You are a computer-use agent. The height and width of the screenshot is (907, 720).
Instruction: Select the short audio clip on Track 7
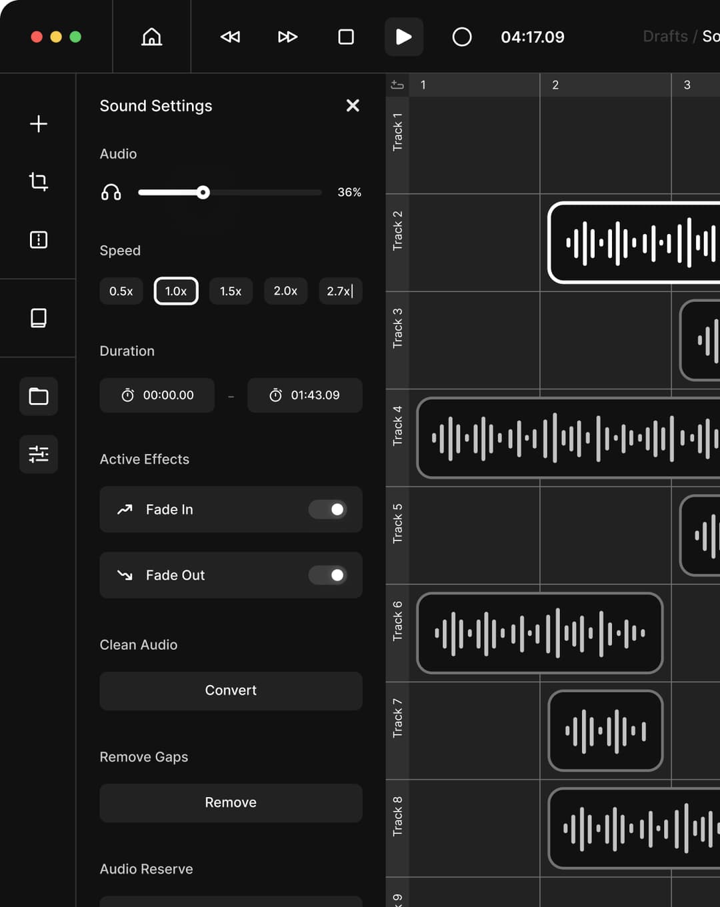click(605, 730)
